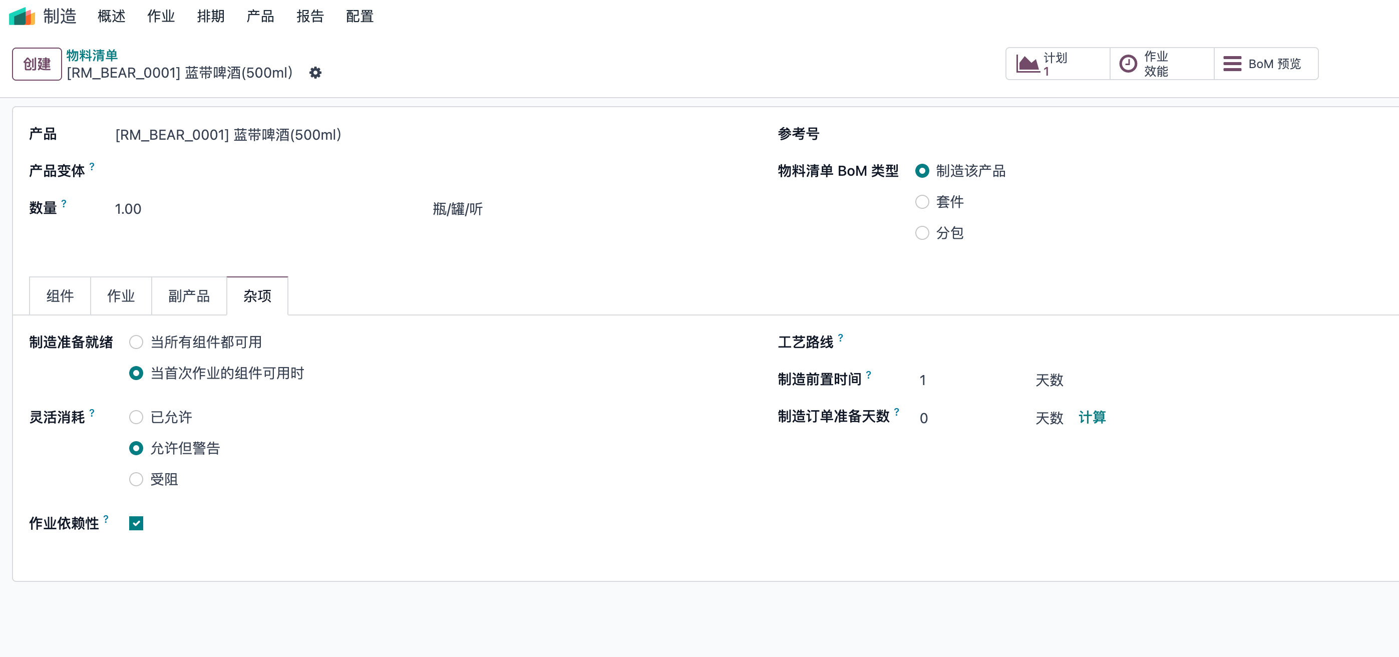Image resolution: width=1399 pixels, height=657 pixels.
Task: Open the 作业 top menu
Action: [161, 17]
